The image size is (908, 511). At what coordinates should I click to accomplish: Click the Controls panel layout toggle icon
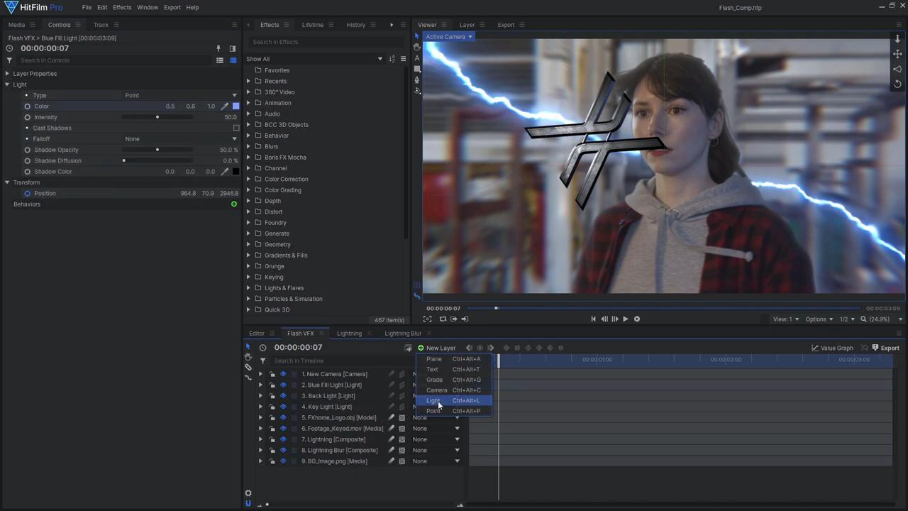pos(232,49)
